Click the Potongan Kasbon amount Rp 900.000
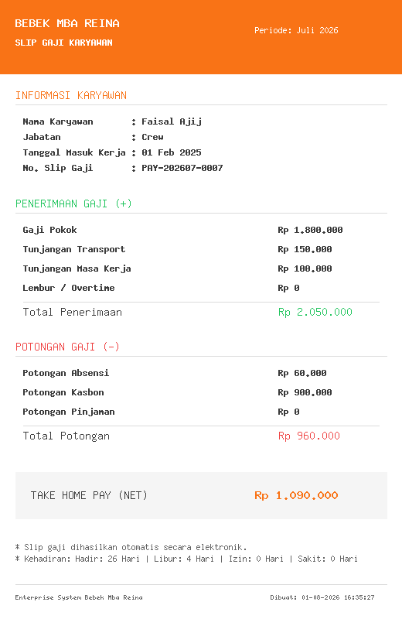 (305, 392)
